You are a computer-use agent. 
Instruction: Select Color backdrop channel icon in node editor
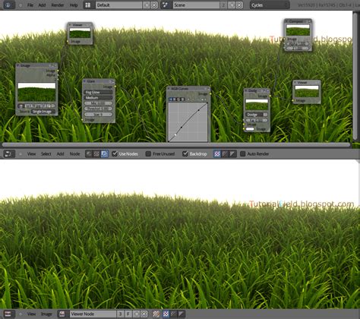tap(225, 153)
